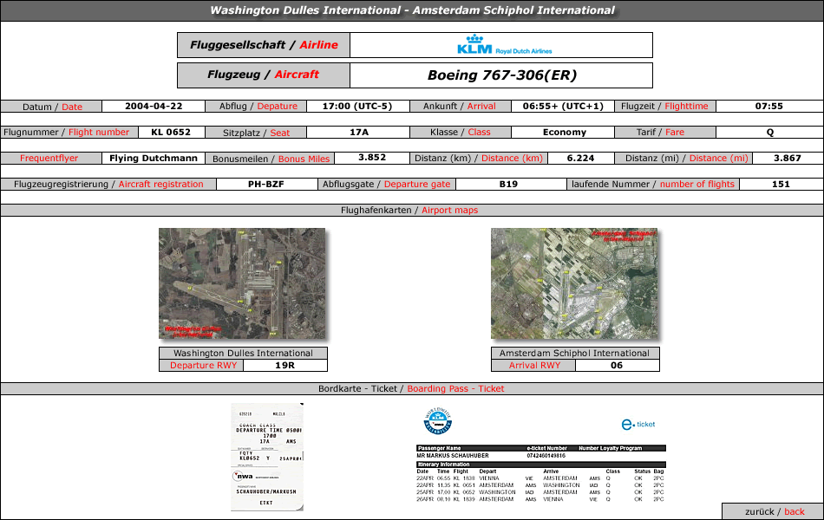
Task: Click the aircraft registration PH-BZF
Action: [x=266, y=185]
